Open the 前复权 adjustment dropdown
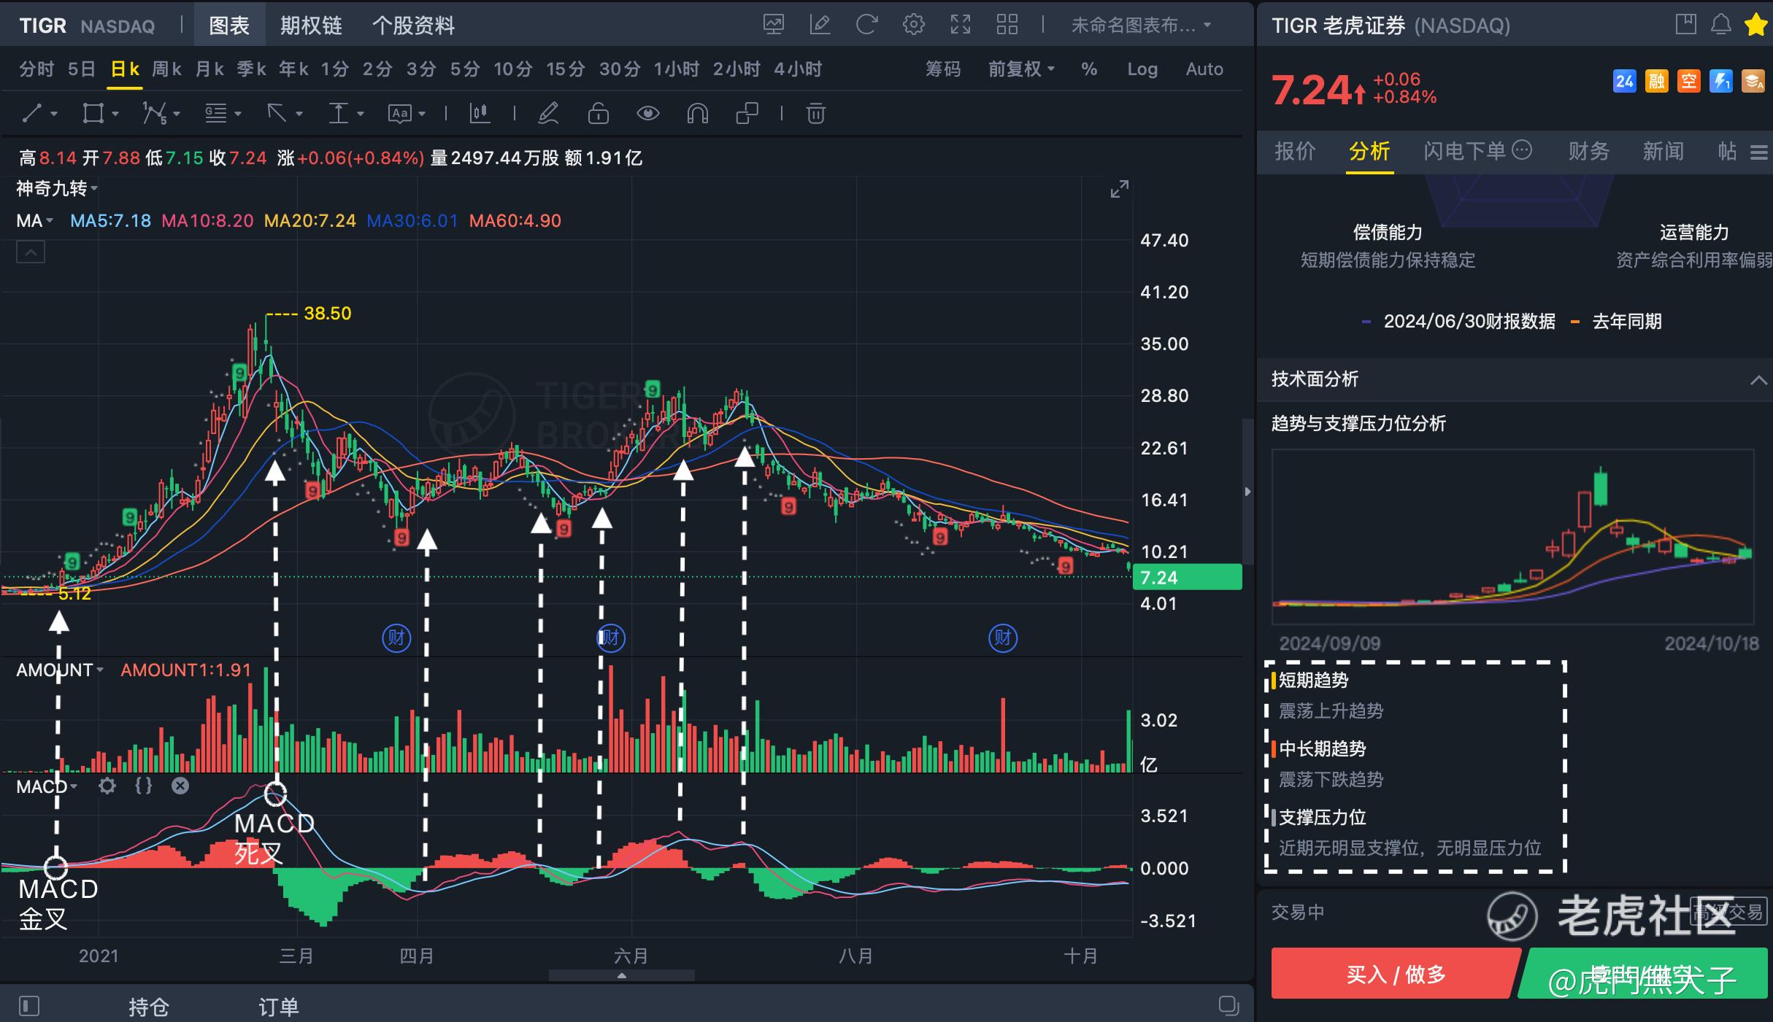The image size is (1773, 1022). [x=1020, y=69]
